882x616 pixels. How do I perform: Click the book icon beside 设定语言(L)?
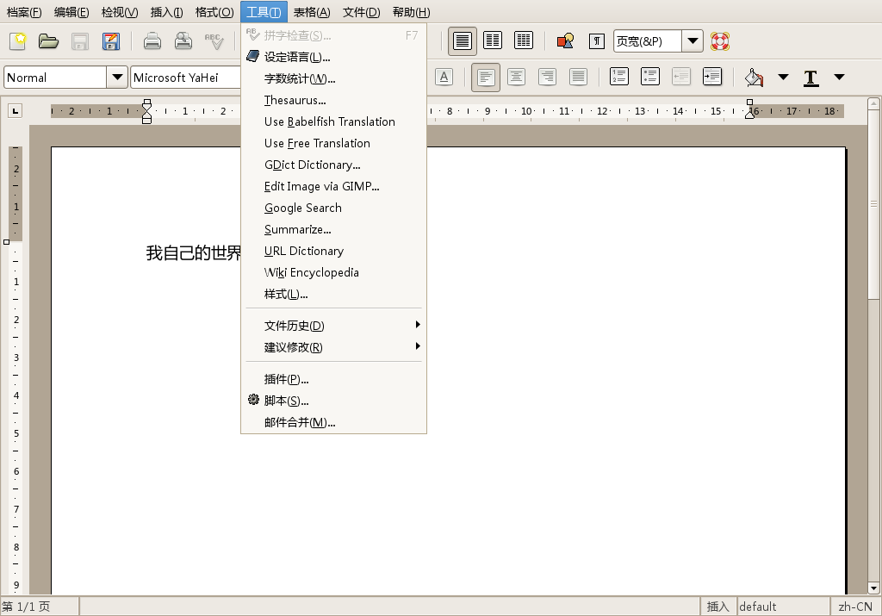(253, 56)
